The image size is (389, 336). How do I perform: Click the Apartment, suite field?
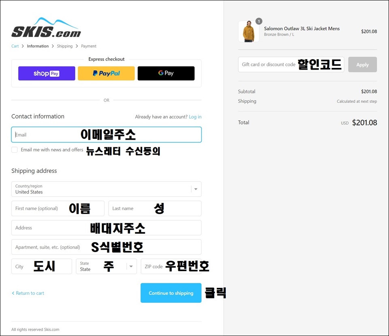point(107,247)
